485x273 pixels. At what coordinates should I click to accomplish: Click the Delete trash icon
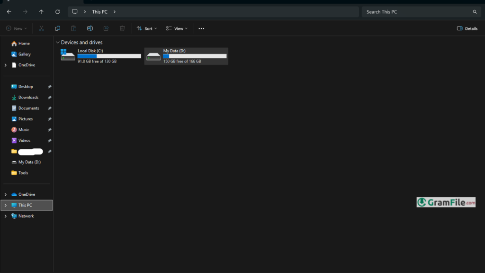coord(122,28)
